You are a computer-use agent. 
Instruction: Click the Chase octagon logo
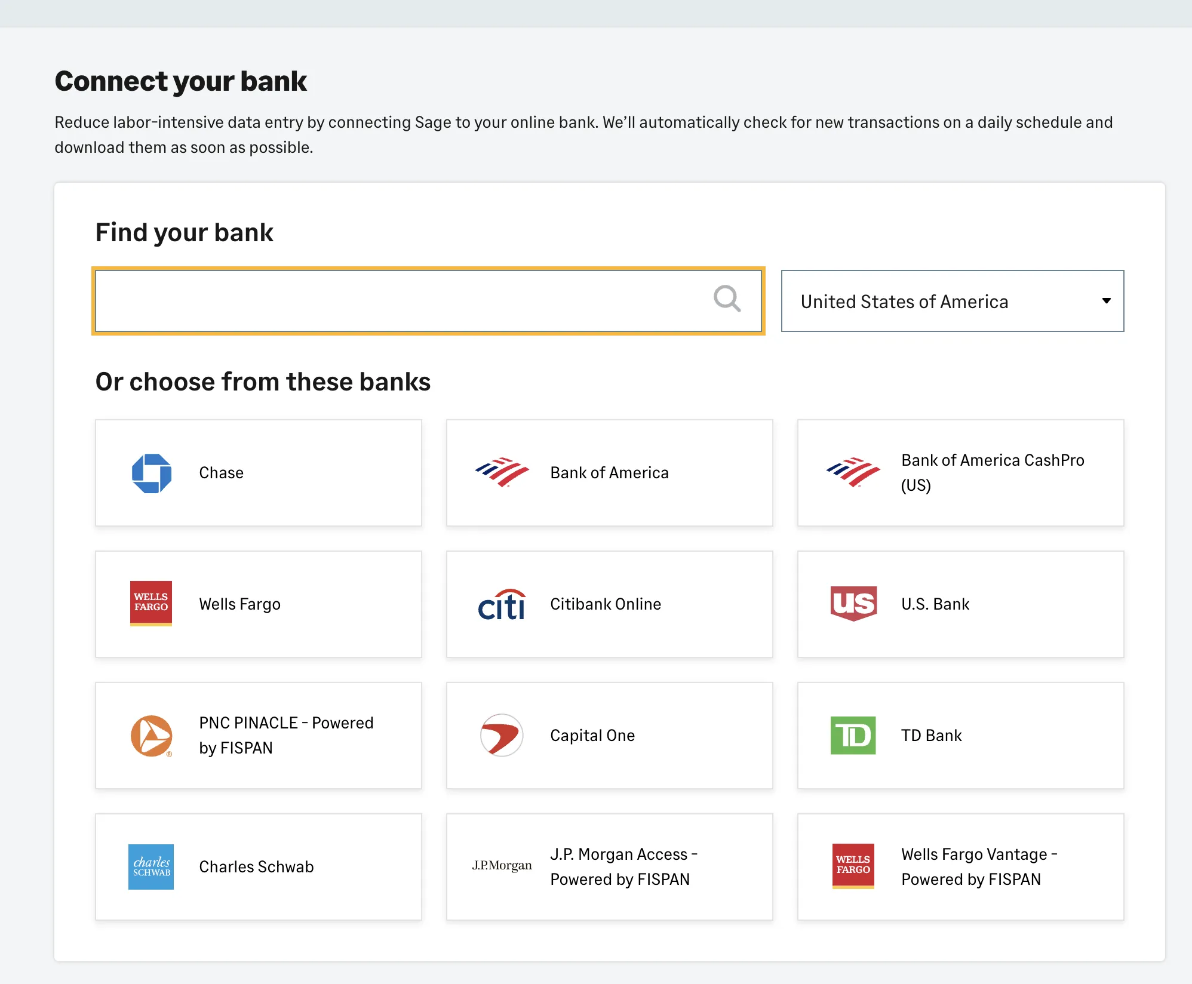152,473
